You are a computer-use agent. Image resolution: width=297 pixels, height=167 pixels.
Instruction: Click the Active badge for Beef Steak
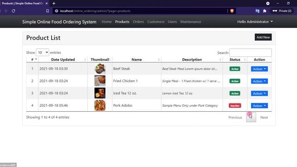pyautogui.click(x=235, y=69)
